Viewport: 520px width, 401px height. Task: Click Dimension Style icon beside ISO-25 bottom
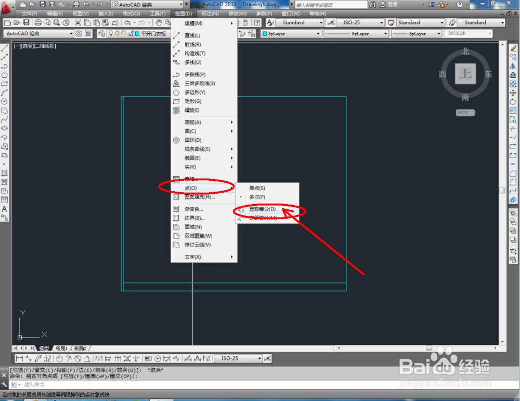pyautogui.click(x=267, y=358)
